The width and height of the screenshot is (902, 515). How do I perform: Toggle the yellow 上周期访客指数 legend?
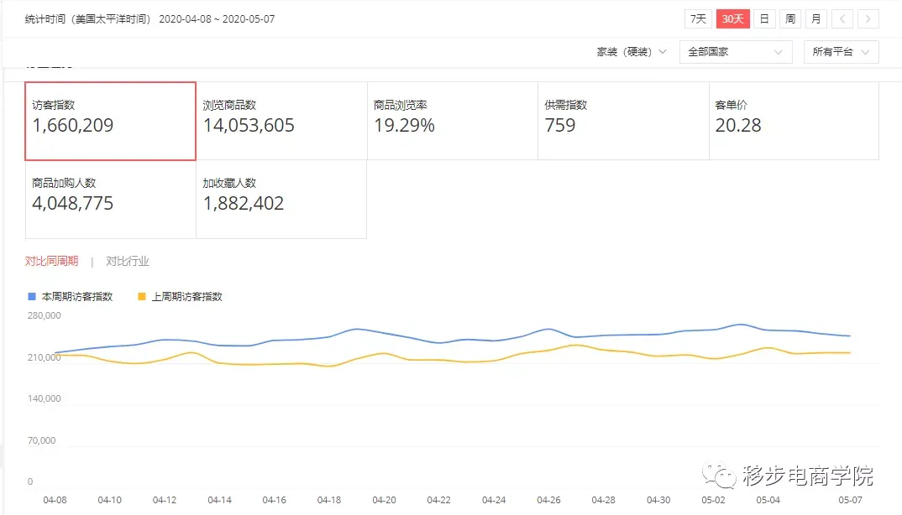[x=180, y=297]
